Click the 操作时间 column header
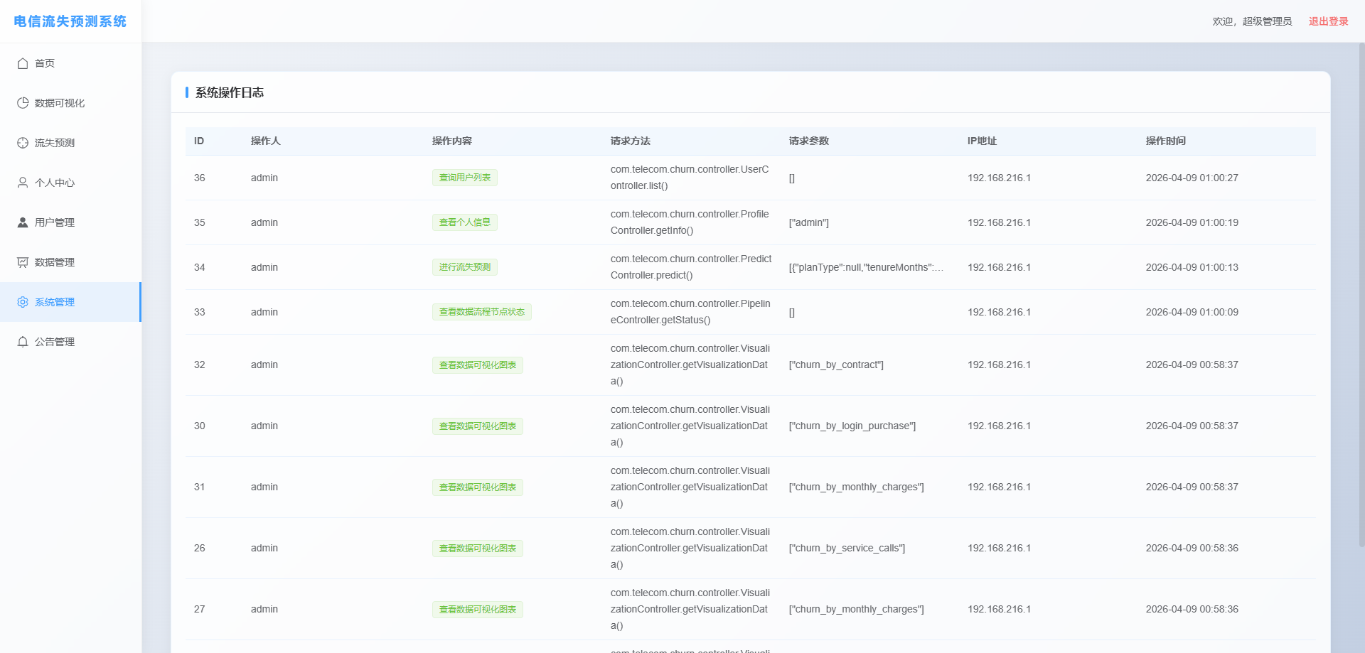The width and height of the screenshot is (1365, 653). [1165, 141]
